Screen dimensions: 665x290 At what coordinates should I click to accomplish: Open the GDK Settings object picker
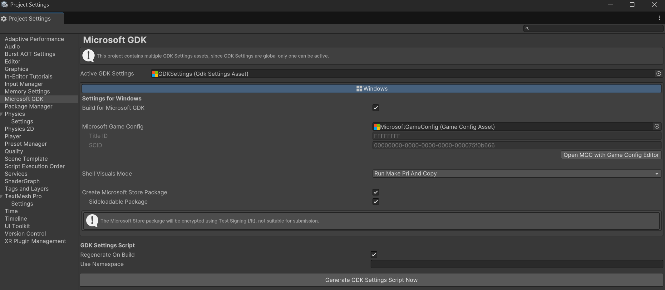tap(659, 74)
